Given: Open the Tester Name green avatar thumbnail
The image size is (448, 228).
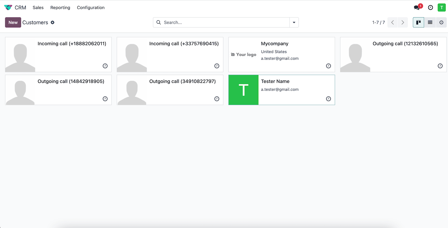Looking at the screenshot, I should coord(243,90).
